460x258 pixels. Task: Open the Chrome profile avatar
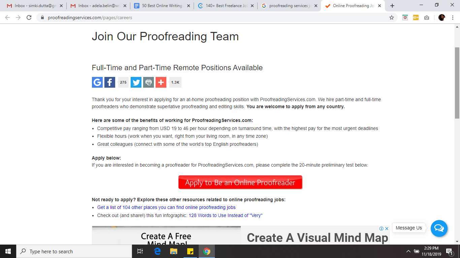[x=442, y=17]
